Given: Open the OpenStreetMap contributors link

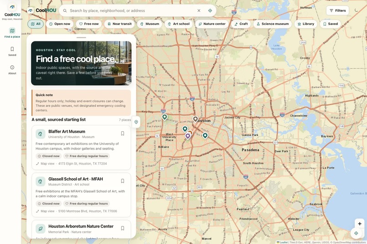Looking at the screenshot, I should point(350,242).
